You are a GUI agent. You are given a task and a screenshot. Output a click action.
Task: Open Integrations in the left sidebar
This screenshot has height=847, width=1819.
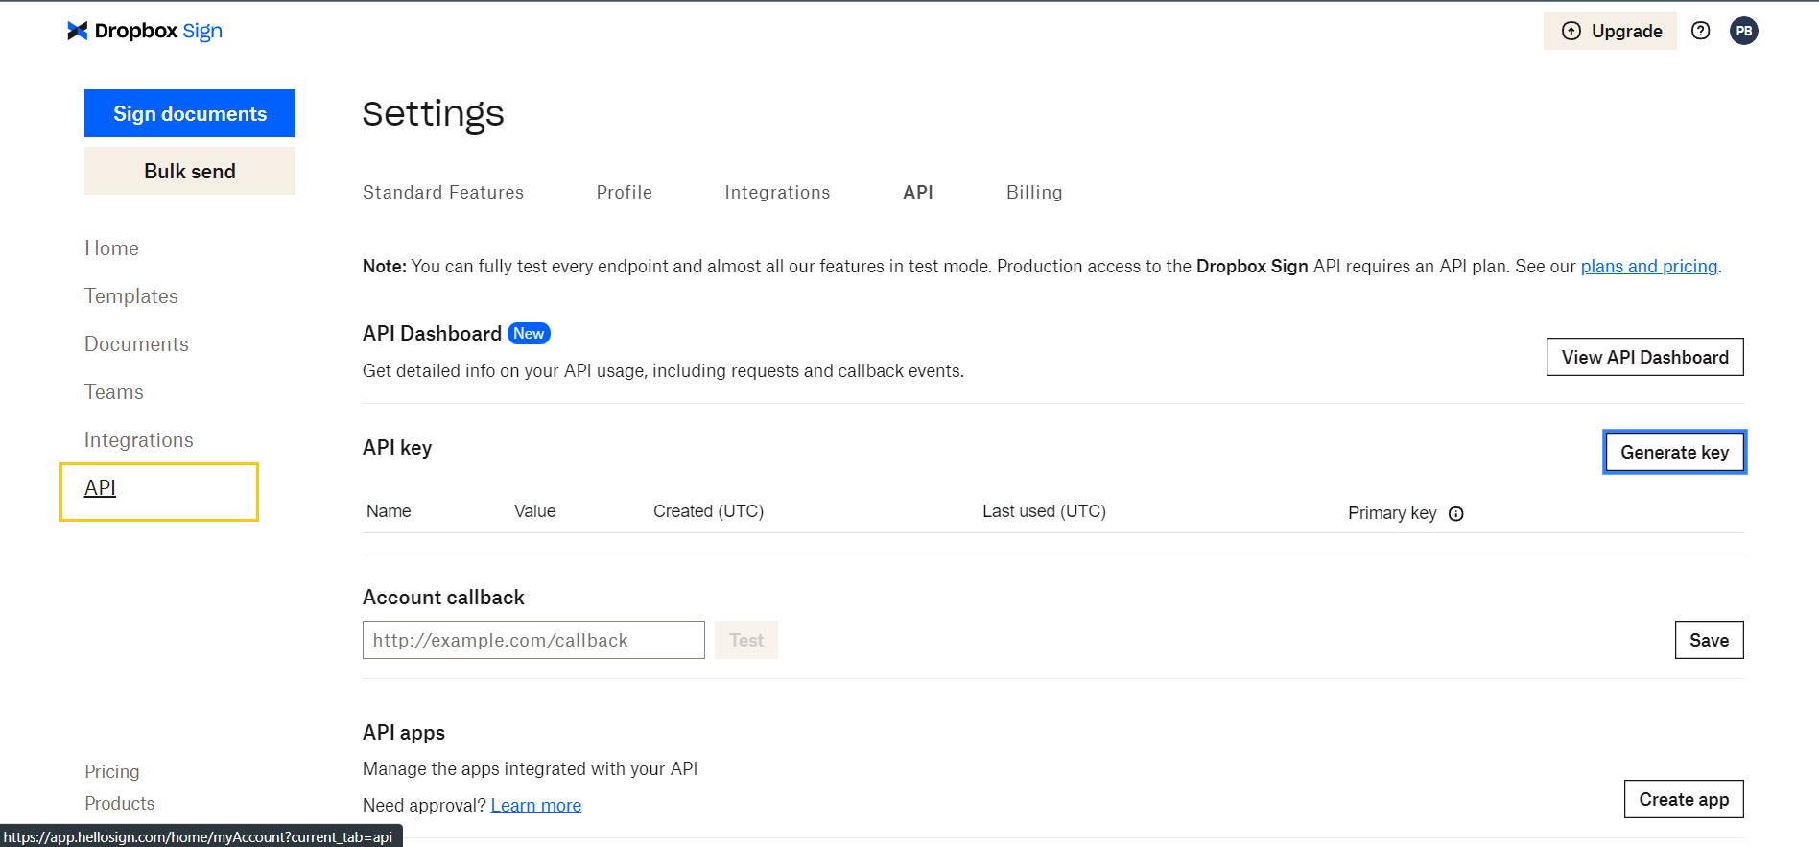point(139,440)
